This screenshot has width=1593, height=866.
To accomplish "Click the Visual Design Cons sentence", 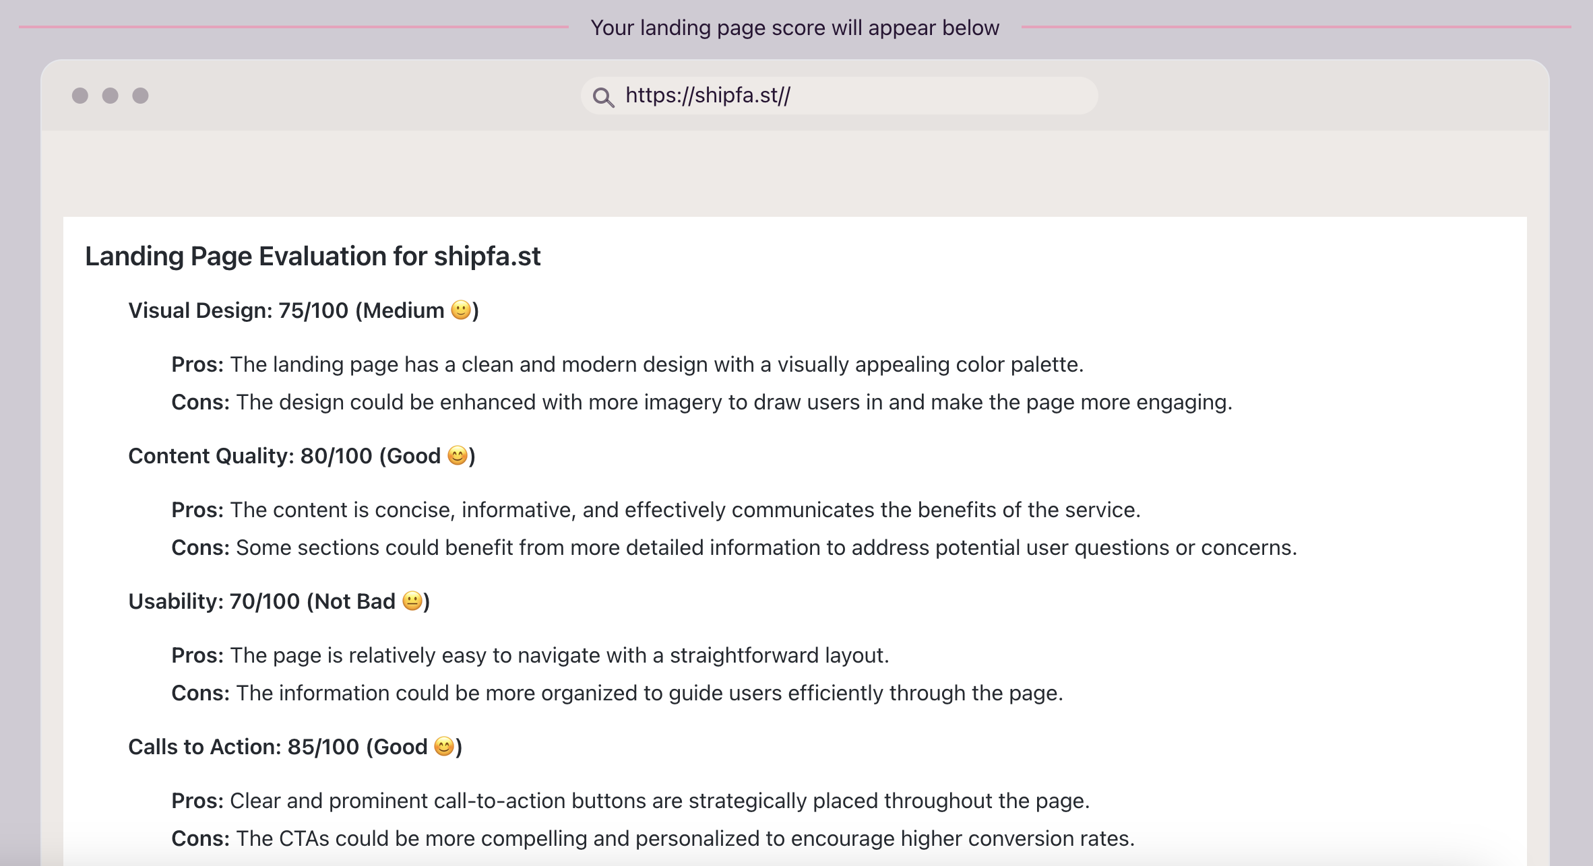I will point(701,402).
